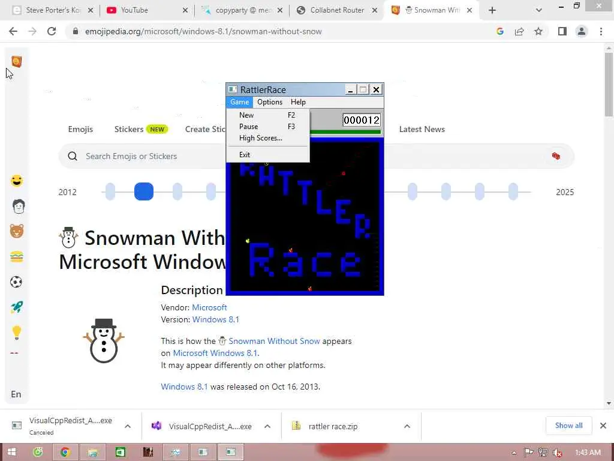Start a New game from the menu

(267, 115)
